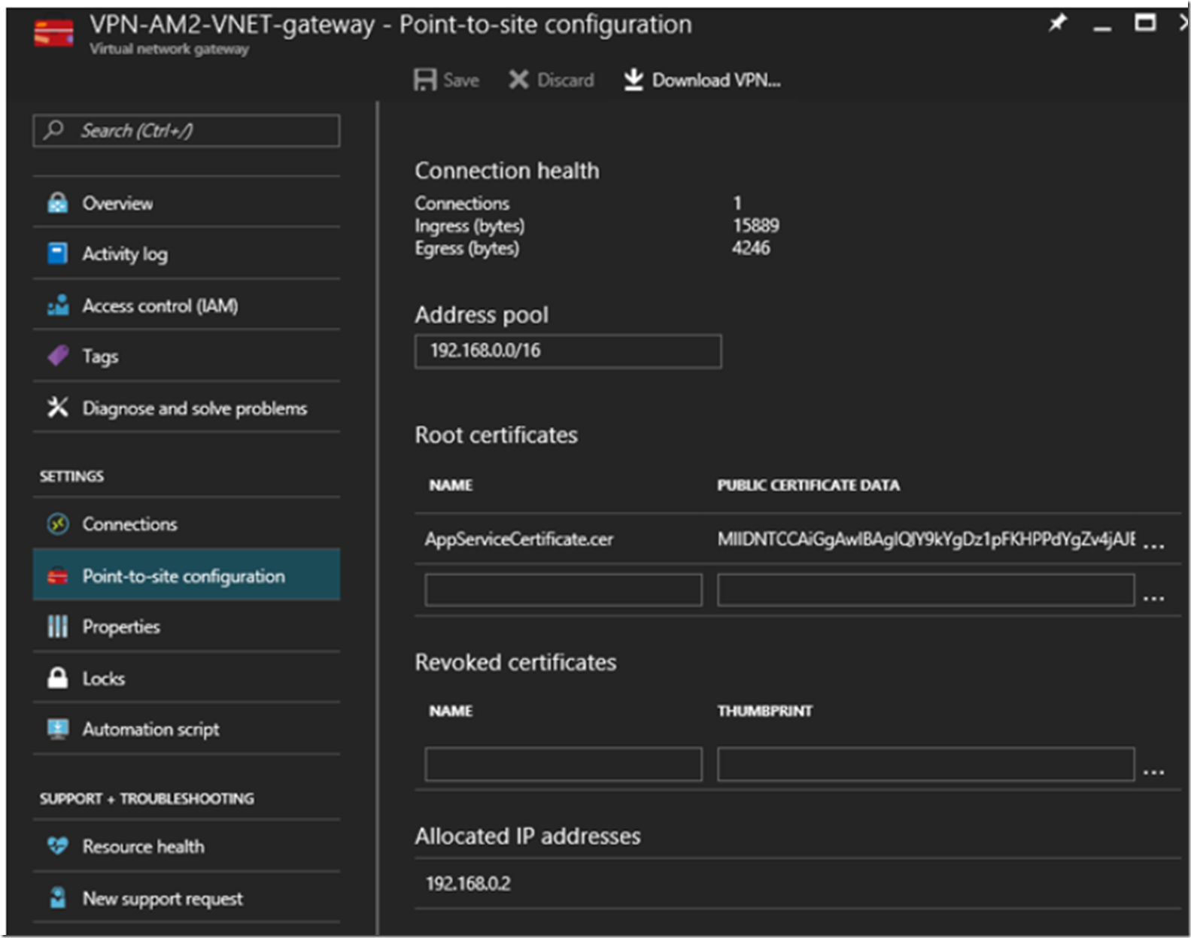This screenshot has height=938, width=1191.
Task: Click the Properties bars icon
Action: 58,627
